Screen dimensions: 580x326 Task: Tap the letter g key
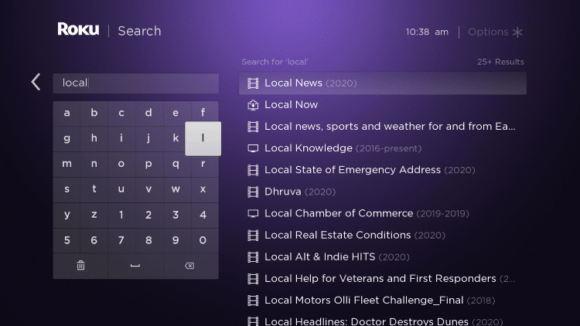pyautogui.click(x=67, y=138)
